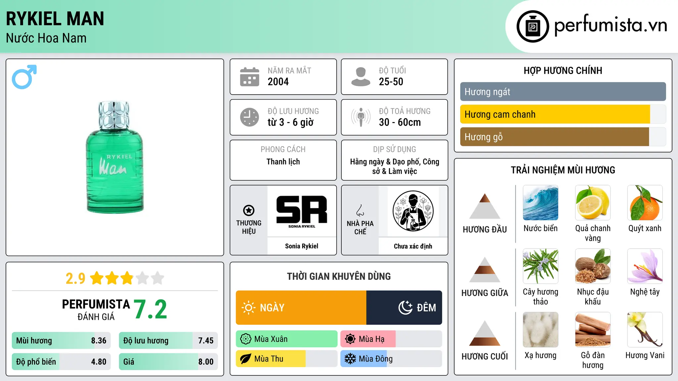
Task: Click the release year value 2004
Action: click(278, 82)
